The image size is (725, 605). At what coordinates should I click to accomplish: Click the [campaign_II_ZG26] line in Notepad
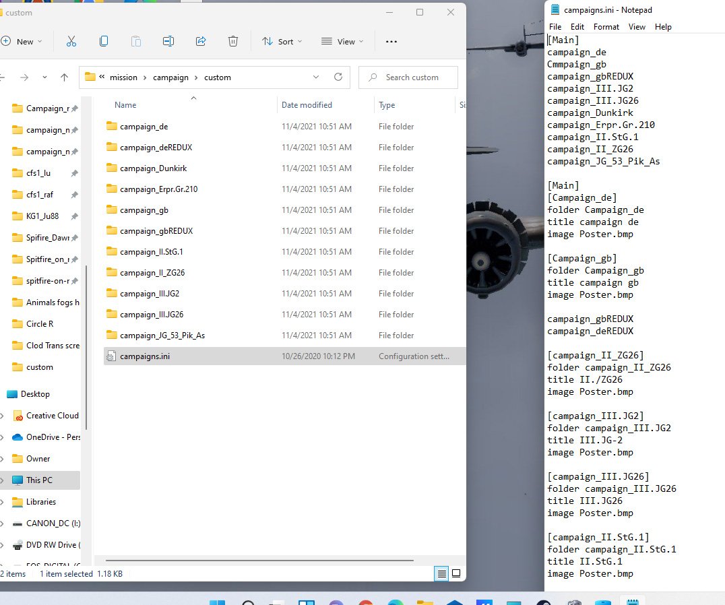[x=596, y=355]
